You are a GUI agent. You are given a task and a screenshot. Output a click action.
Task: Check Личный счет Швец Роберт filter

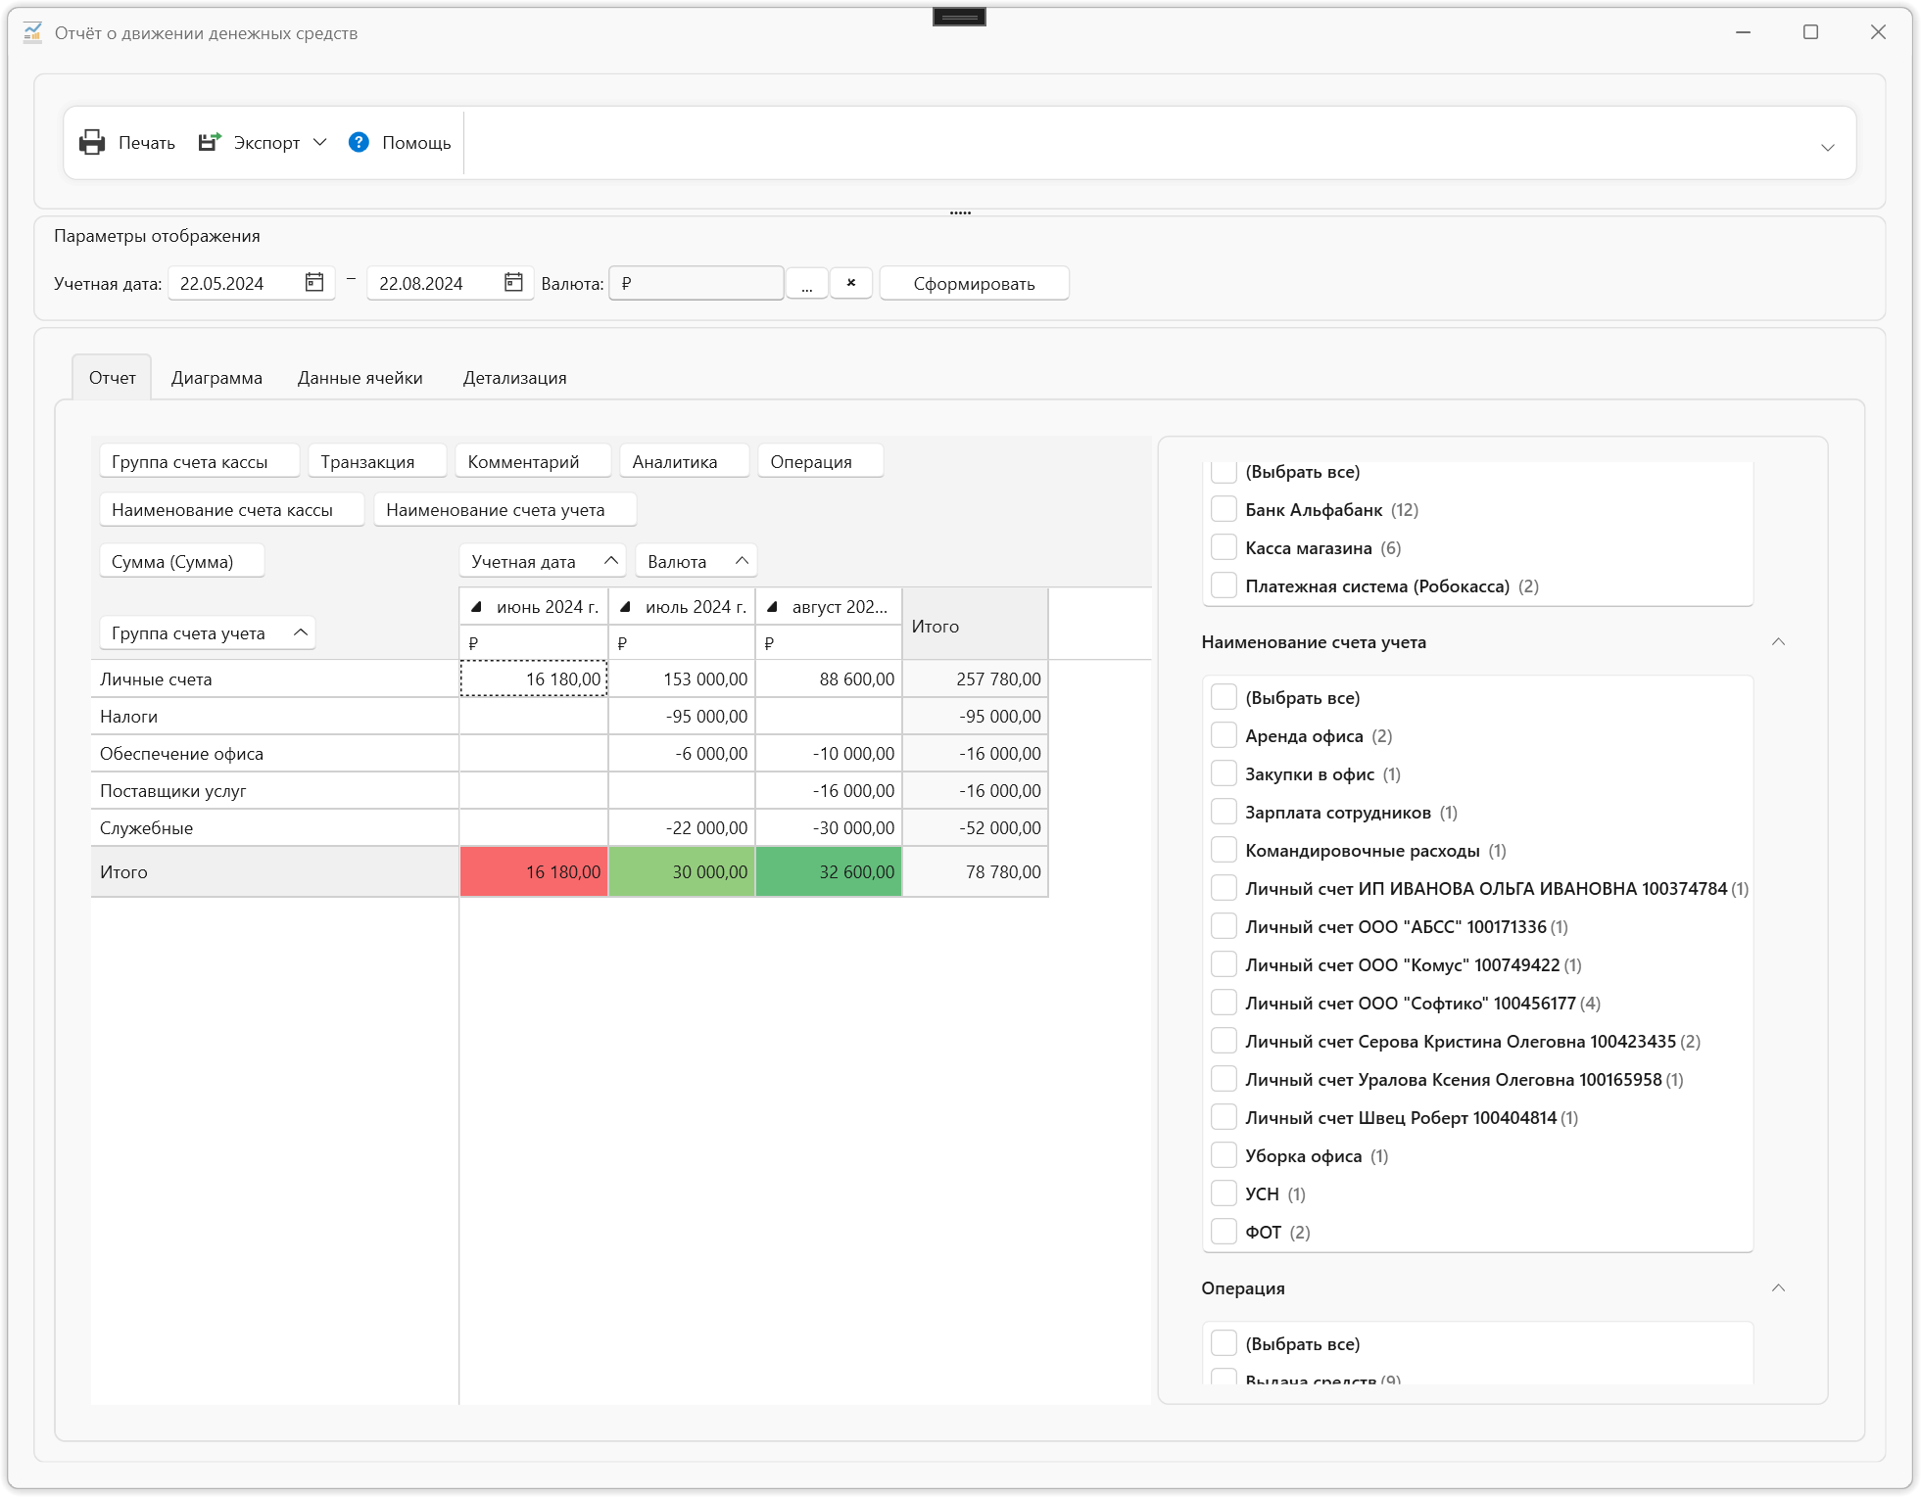[x=1224, y=1117]
